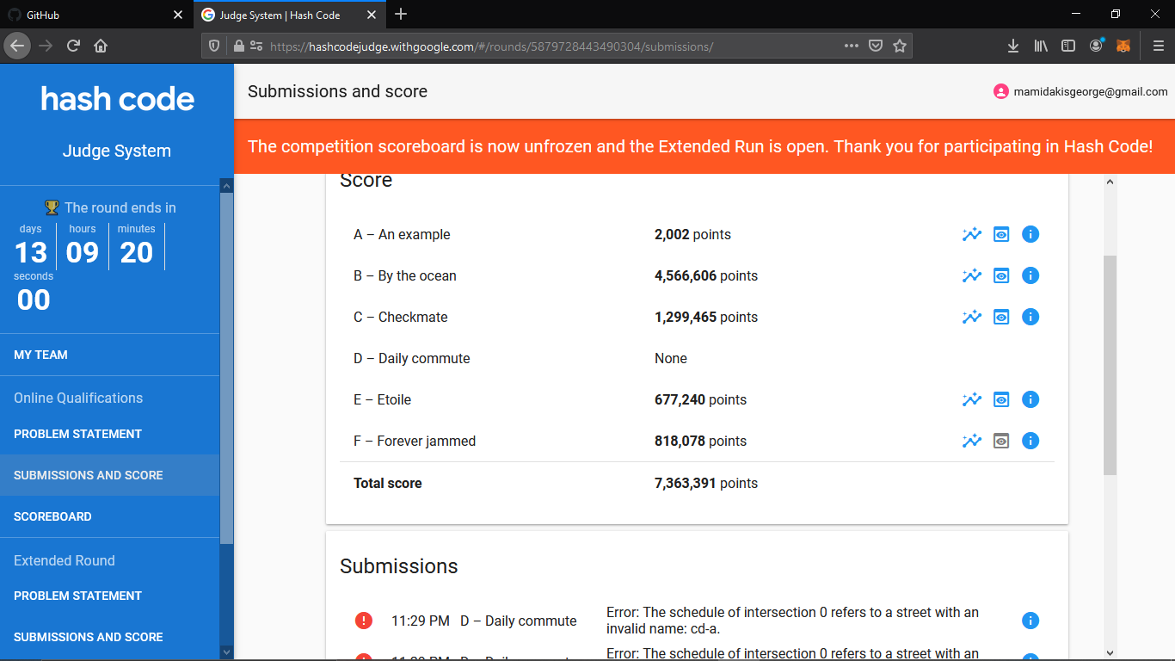Screen dimensions: 1175x661
Task: Open info for 11:29 PM Daily commute submission
Action: [x=1030, y=621]
